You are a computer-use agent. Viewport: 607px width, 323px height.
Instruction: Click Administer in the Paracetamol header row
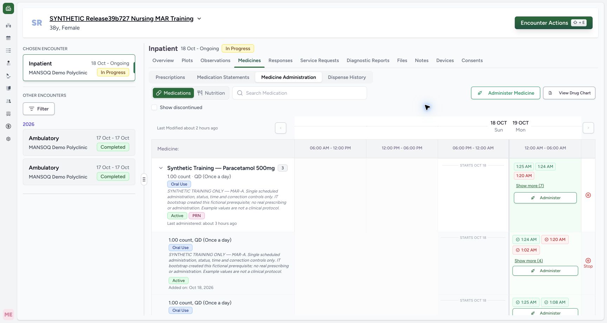(x=545, y=198)
